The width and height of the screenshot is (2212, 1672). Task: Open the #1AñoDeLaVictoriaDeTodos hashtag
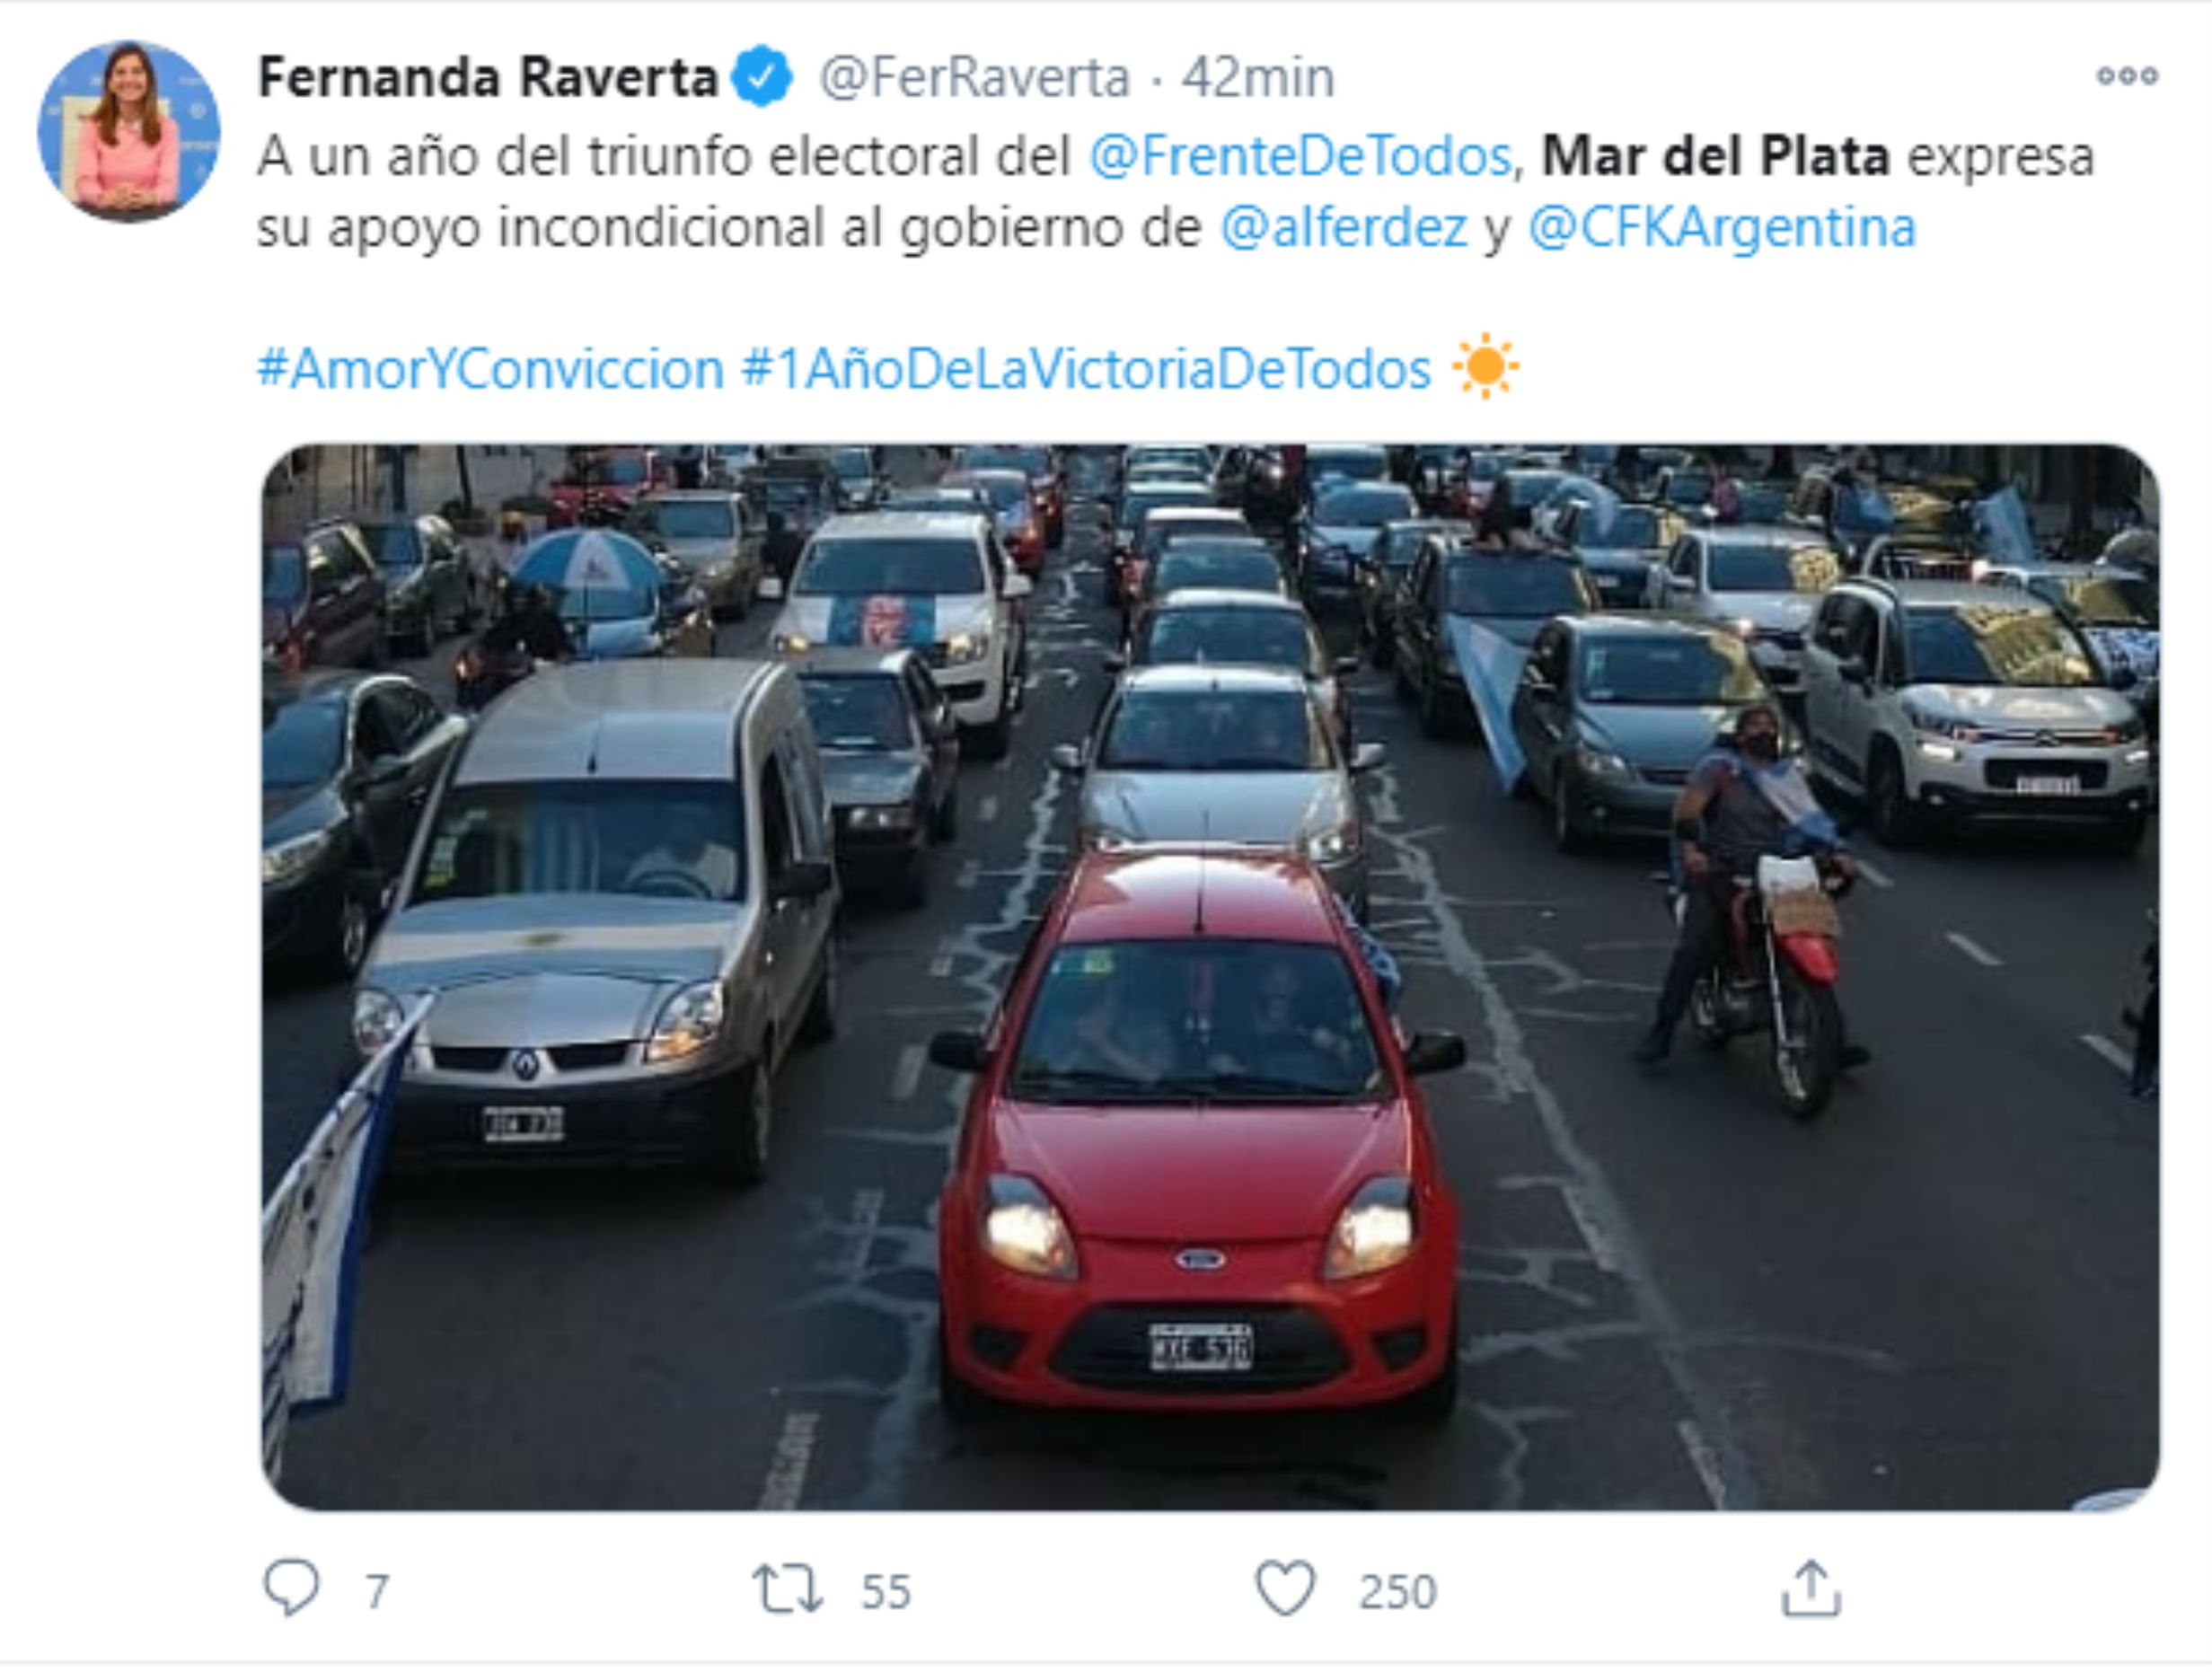pyautogui.click(x=1086, y=369)
